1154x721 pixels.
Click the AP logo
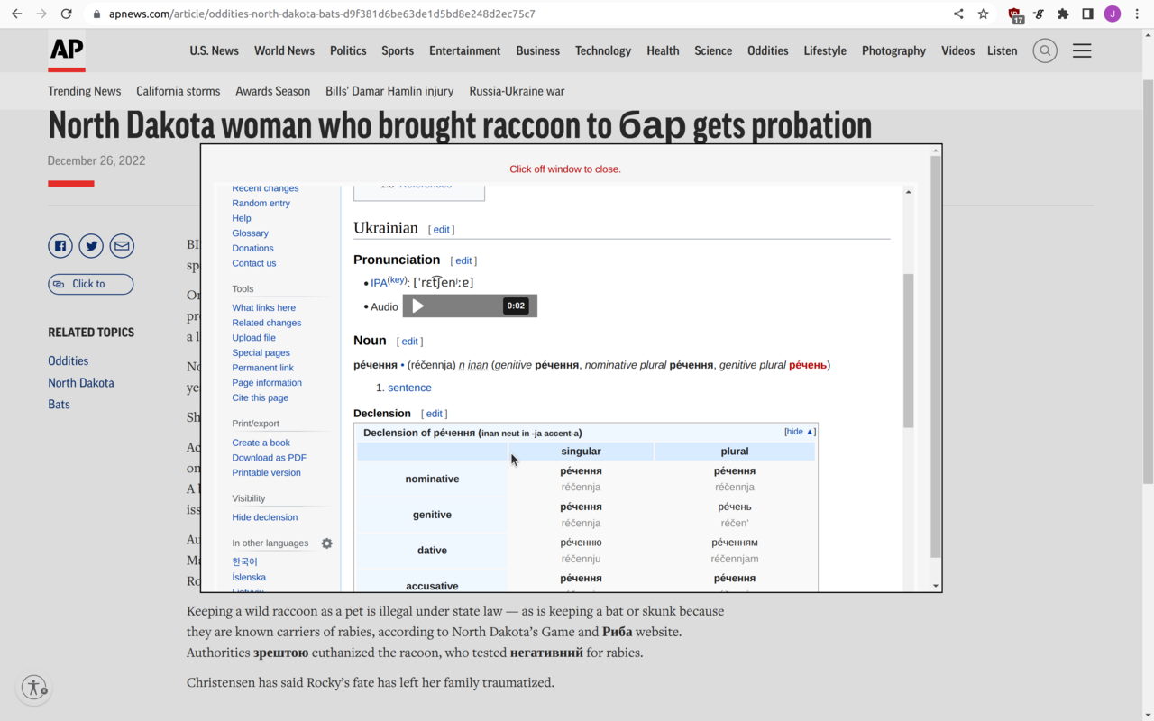coord(67,50)
